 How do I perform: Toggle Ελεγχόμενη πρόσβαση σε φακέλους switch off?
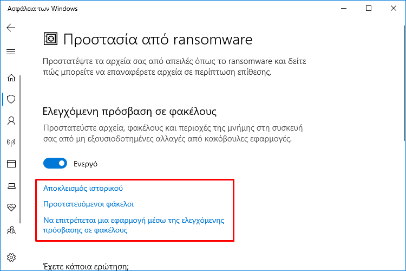coord(55,163)
